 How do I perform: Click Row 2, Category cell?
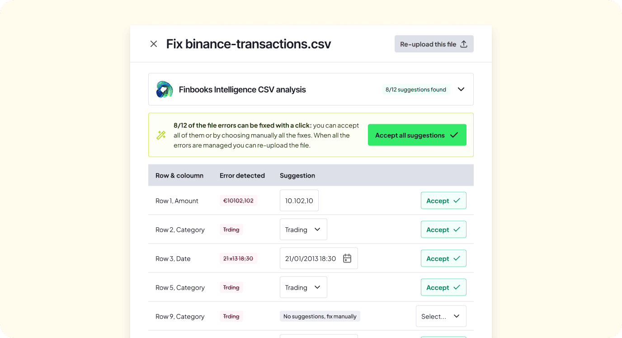[180, 230]
